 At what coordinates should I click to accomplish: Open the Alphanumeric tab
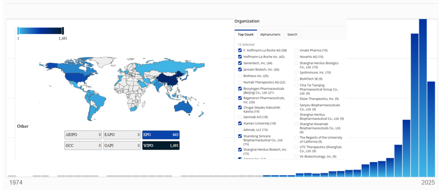point(270,35)
